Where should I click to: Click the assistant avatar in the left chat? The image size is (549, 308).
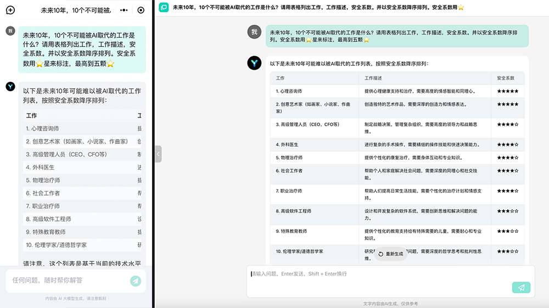[x=10, y=86]
